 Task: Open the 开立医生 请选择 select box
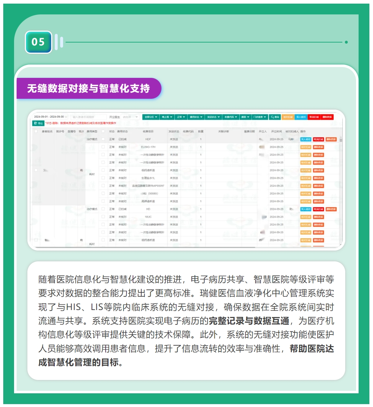coord(130,117)
